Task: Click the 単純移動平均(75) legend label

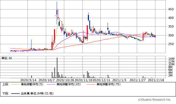Action: [x=108, y=84]
